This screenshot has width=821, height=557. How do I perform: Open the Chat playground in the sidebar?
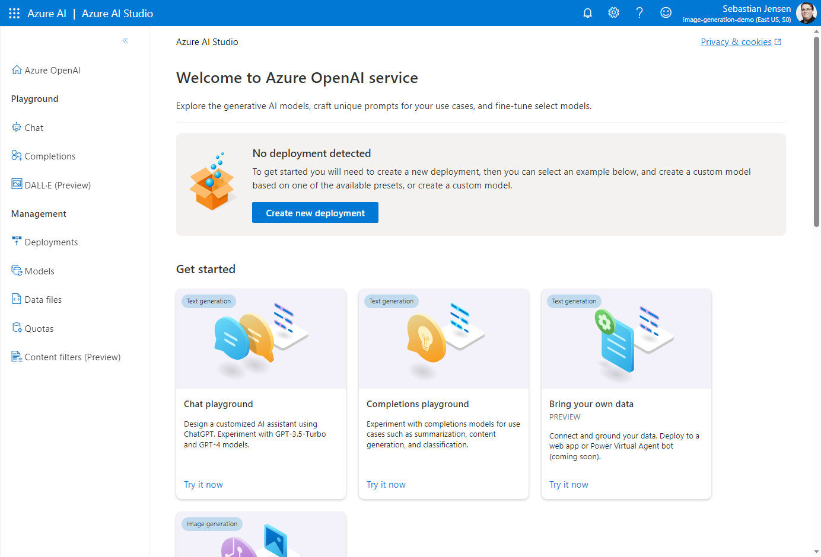(x=34, y=128)
